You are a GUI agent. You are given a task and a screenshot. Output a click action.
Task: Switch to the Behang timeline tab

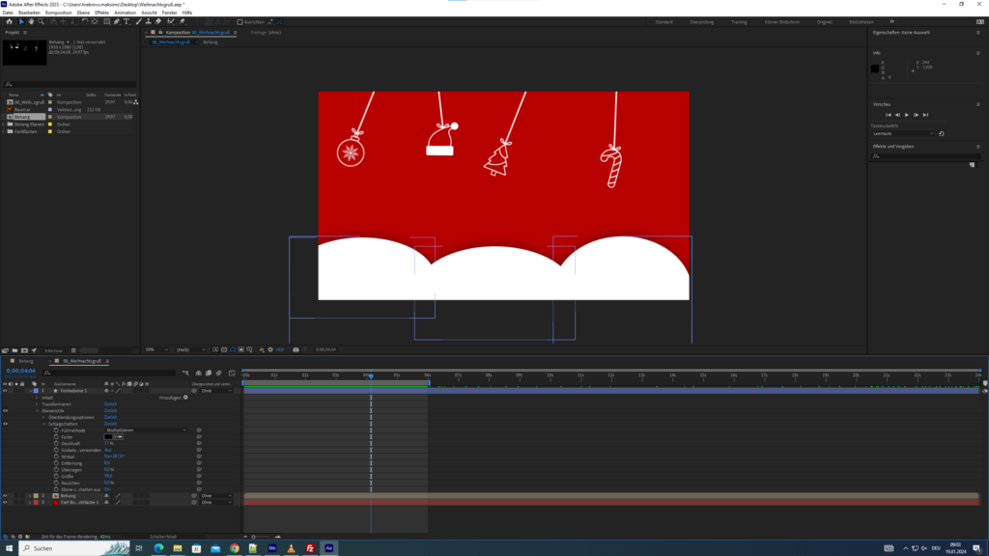[x=27, y=360]
